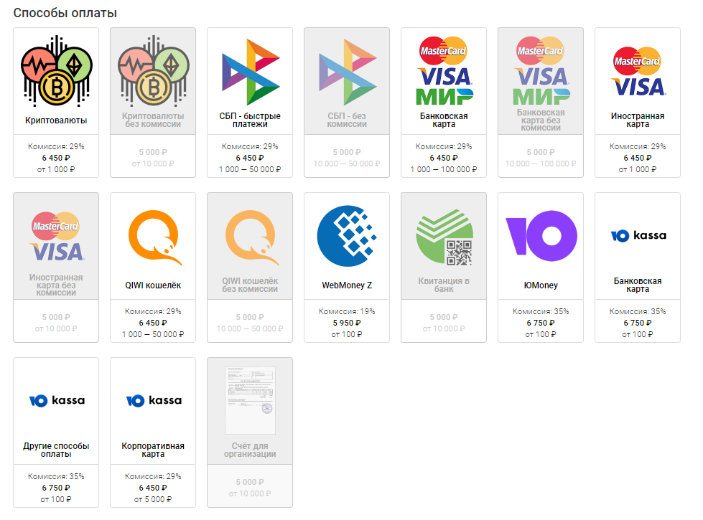The width and height of the screenshot is (703, 520).
Task: Choose СБП - быстрые платежи logo
Action: (x=250, y=72)
